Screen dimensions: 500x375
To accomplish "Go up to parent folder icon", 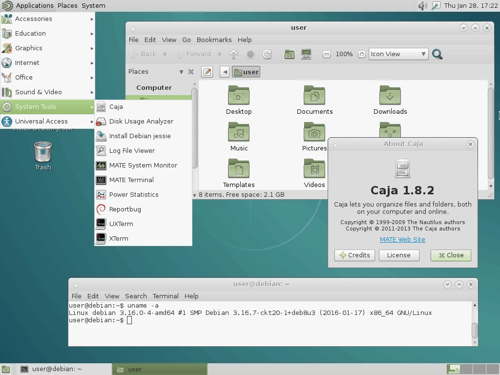I will 234,54.
